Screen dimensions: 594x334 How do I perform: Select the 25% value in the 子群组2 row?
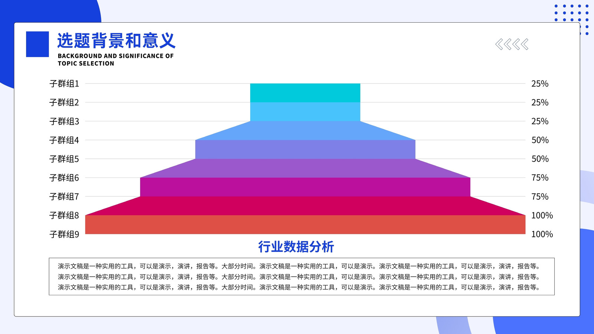[x=540, y=102]
